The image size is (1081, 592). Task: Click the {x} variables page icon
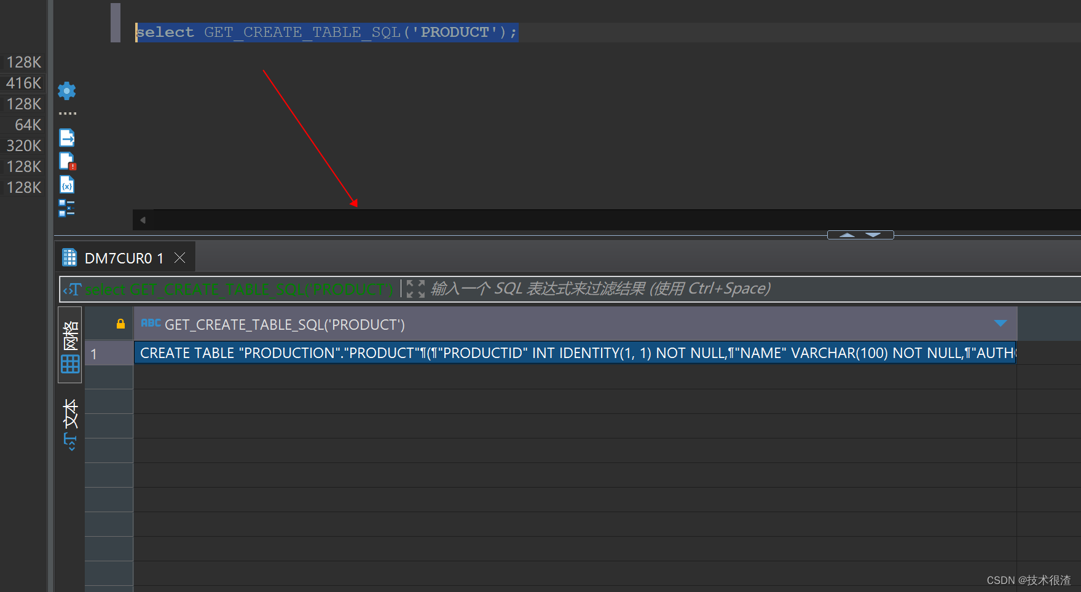pyautogui.click(x=67, y=185)
